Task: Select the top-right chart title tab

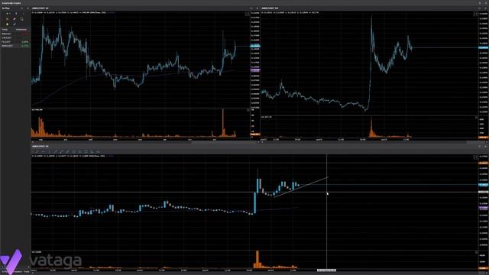Action: (270, 8)
